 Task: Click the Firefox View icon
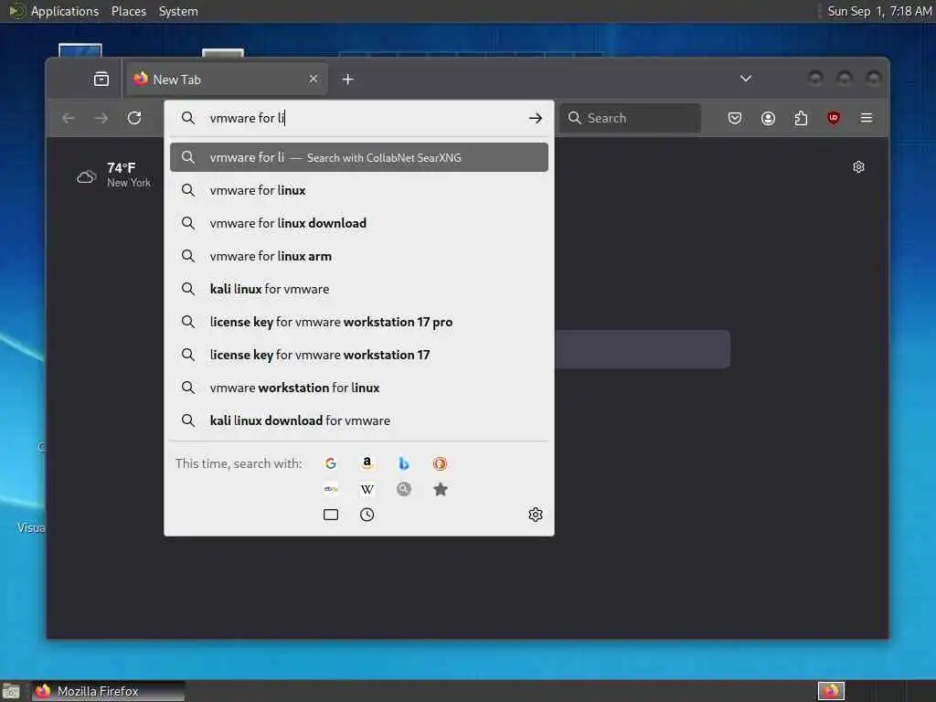(101, 79)
